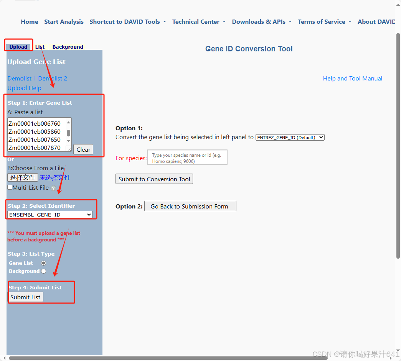Viewport: 401px width, 361px height.
Task: Load the Demolist 2 example
Action: (x=53, y=79)
